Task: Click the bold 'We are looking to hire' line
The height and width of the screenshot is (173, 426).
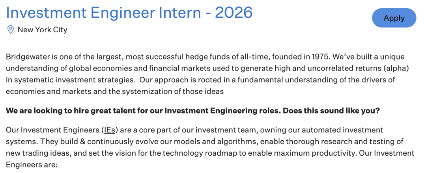Action: point(192,111)
